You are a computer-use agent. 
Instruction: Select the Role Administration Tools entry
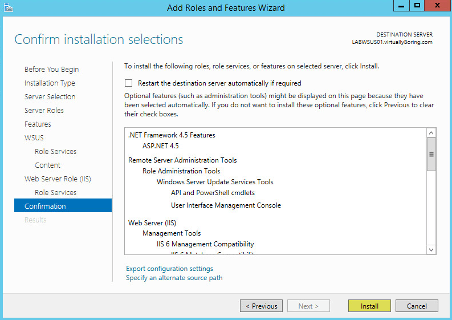tap(181, 171)
